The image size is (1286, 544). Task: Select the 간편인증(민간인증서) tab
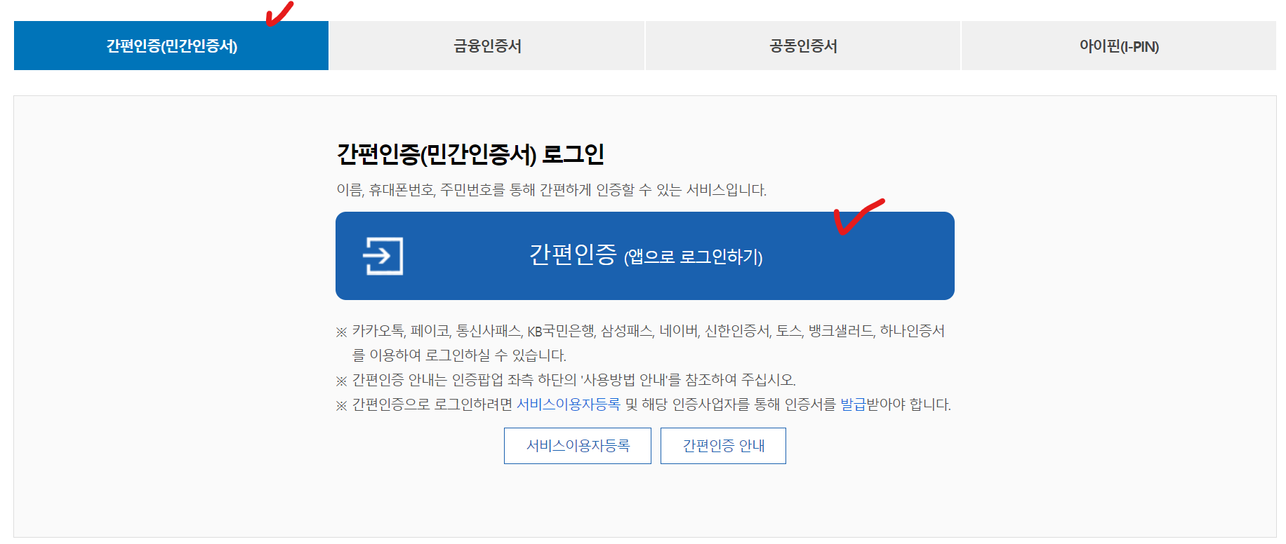click(171, 46)
